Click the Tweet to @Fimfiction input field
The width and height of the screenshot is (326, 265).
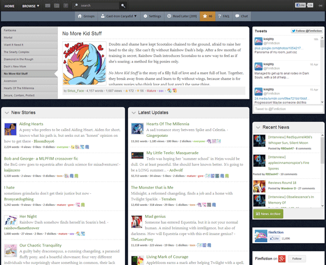pos(288,109)
